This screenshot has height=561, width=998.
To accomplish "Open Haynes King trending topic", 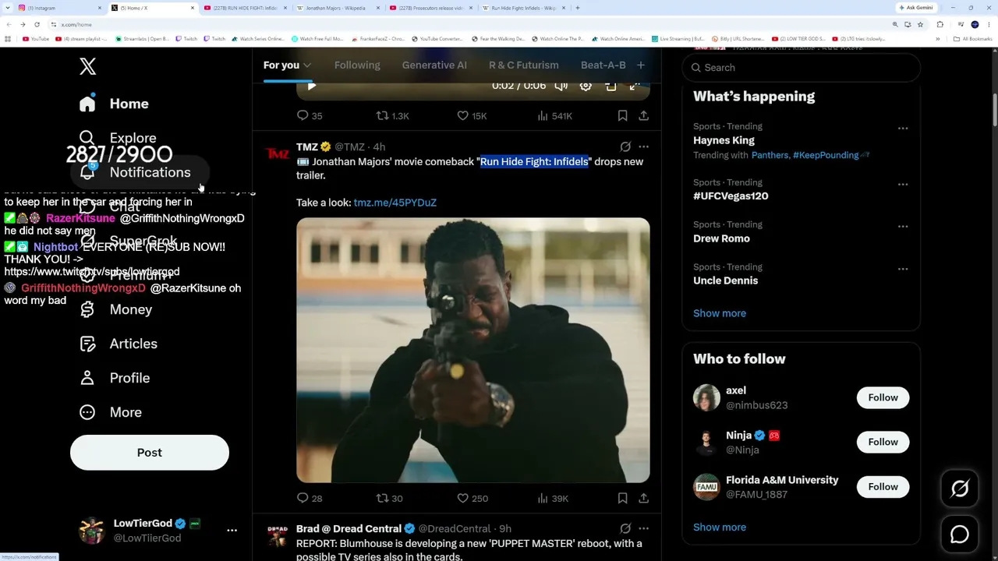I will pos(724,140).
